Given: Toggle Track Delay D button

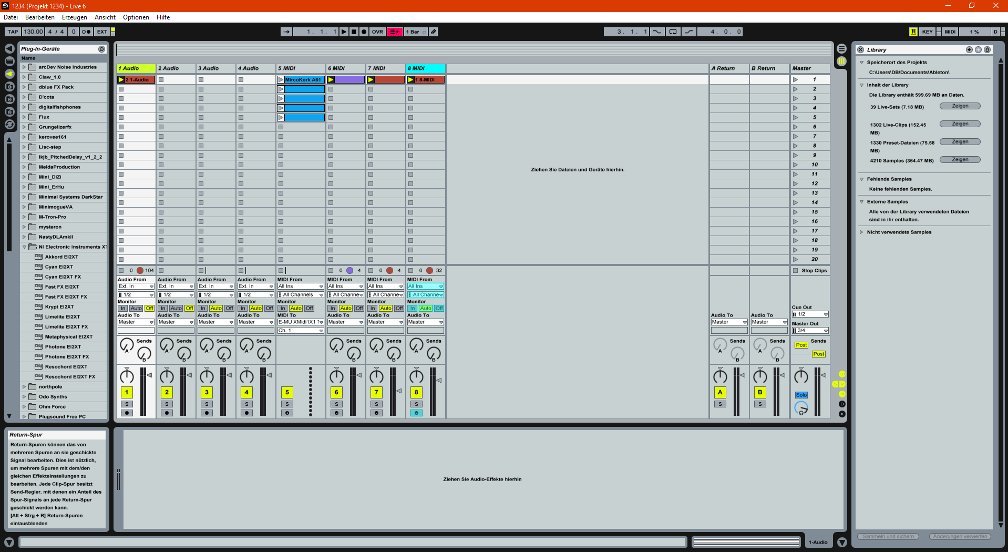Looking at the screenshot, I should pyautogui.click(x=842, y=404).
